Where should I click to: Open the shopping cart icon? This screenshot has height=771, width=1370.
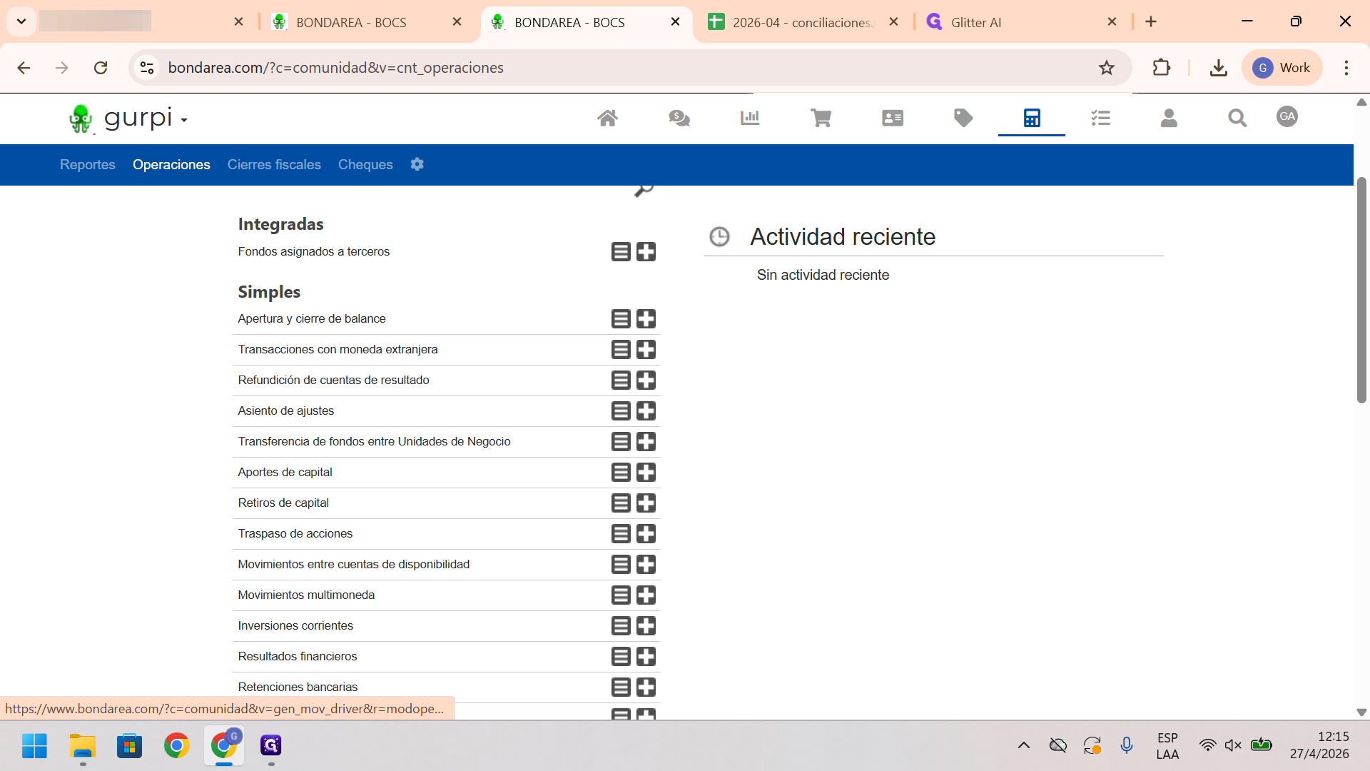point(821,118)
